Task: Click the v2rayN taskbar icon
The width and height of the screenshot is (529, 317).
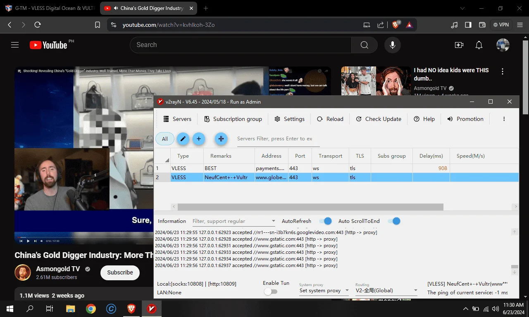Action: coord(152,308)
